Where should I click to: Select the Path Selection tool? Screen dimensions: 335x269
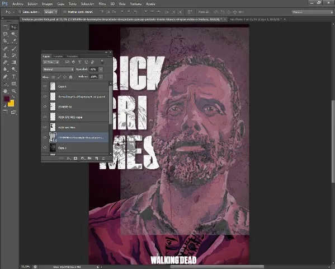point(6,84)
